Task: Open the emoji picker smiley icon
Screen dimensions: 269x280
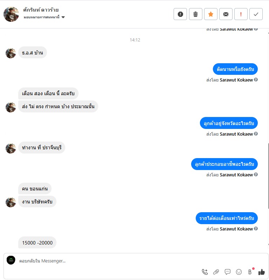Action: pyautogui.click(x=239, y=272)
